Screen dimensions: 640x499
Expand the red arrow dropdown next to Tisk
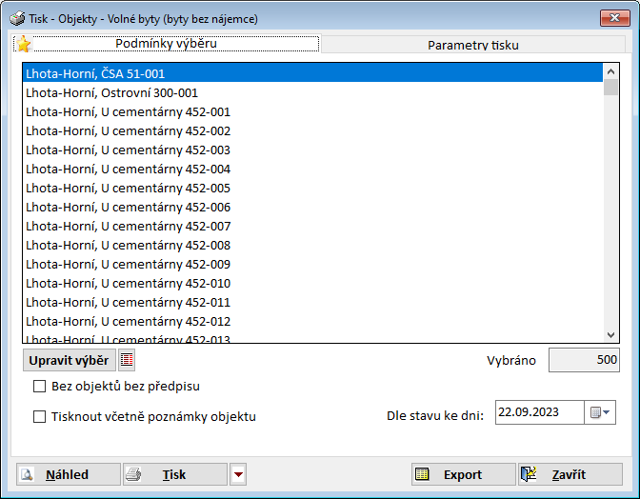click(x=238, y=474)
